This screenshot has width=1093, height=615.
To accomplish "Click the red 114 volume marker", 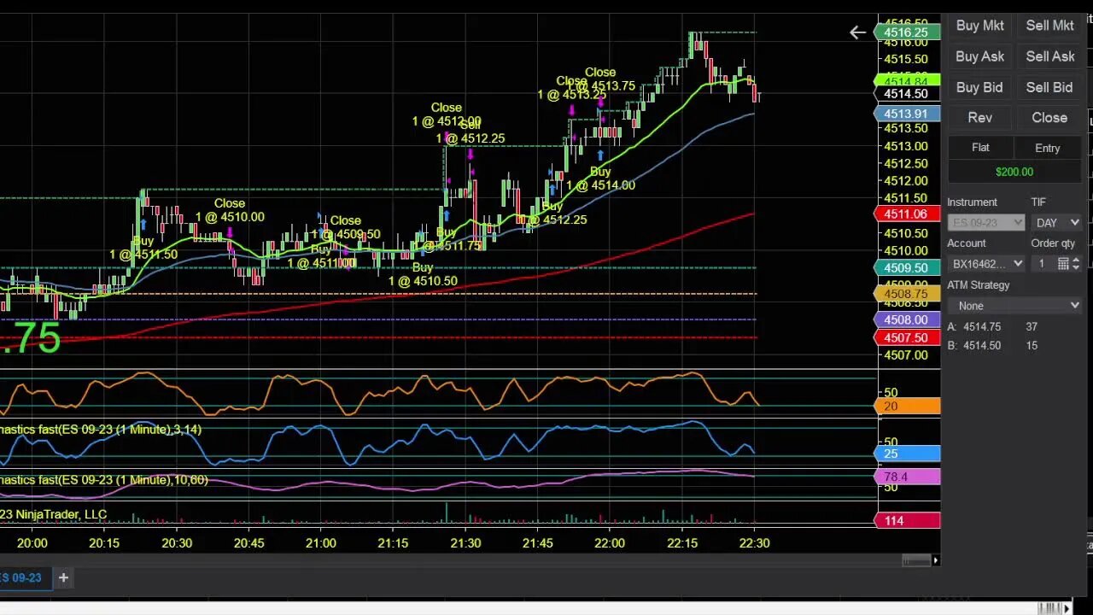I will point(909,520).
